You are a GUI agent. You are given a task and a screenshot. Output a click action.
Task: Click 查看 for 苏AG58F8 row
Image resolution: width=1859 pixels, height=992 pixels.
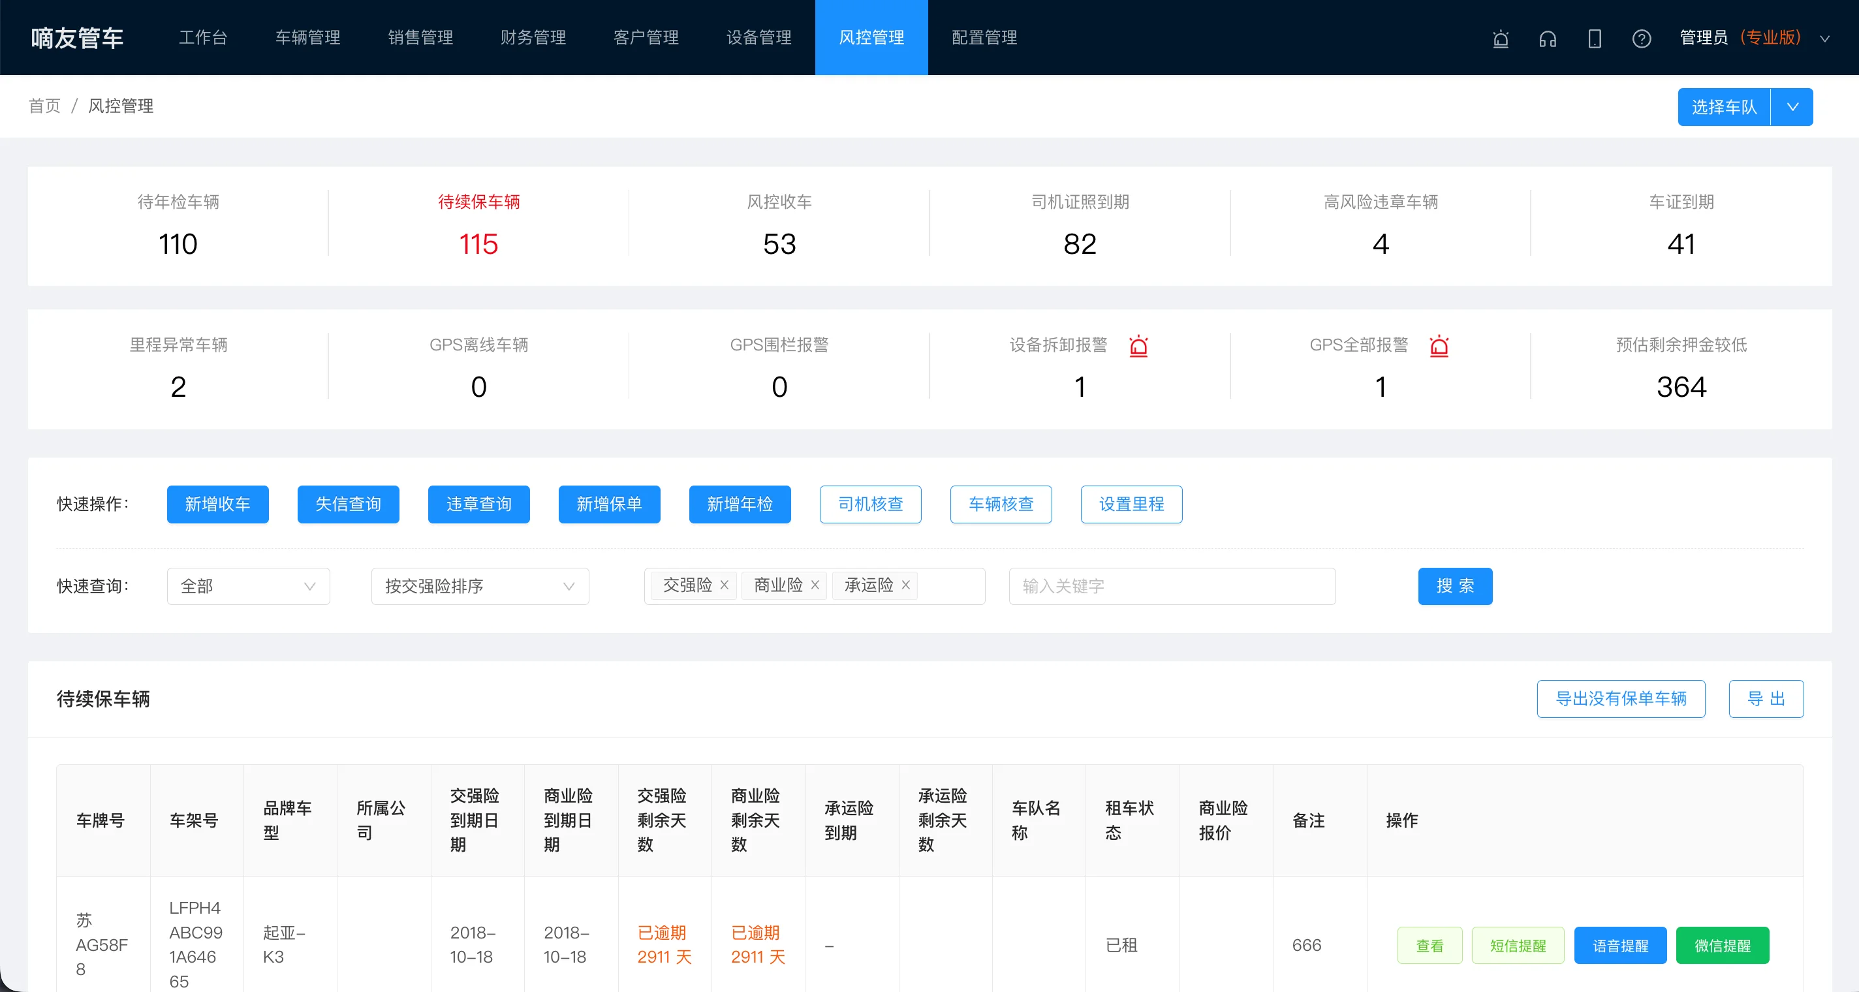click(1429, 945)
